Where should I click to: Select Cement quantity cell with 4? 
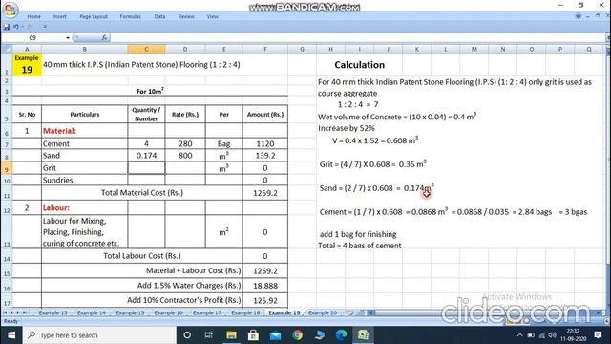click(x=146, y=143)
